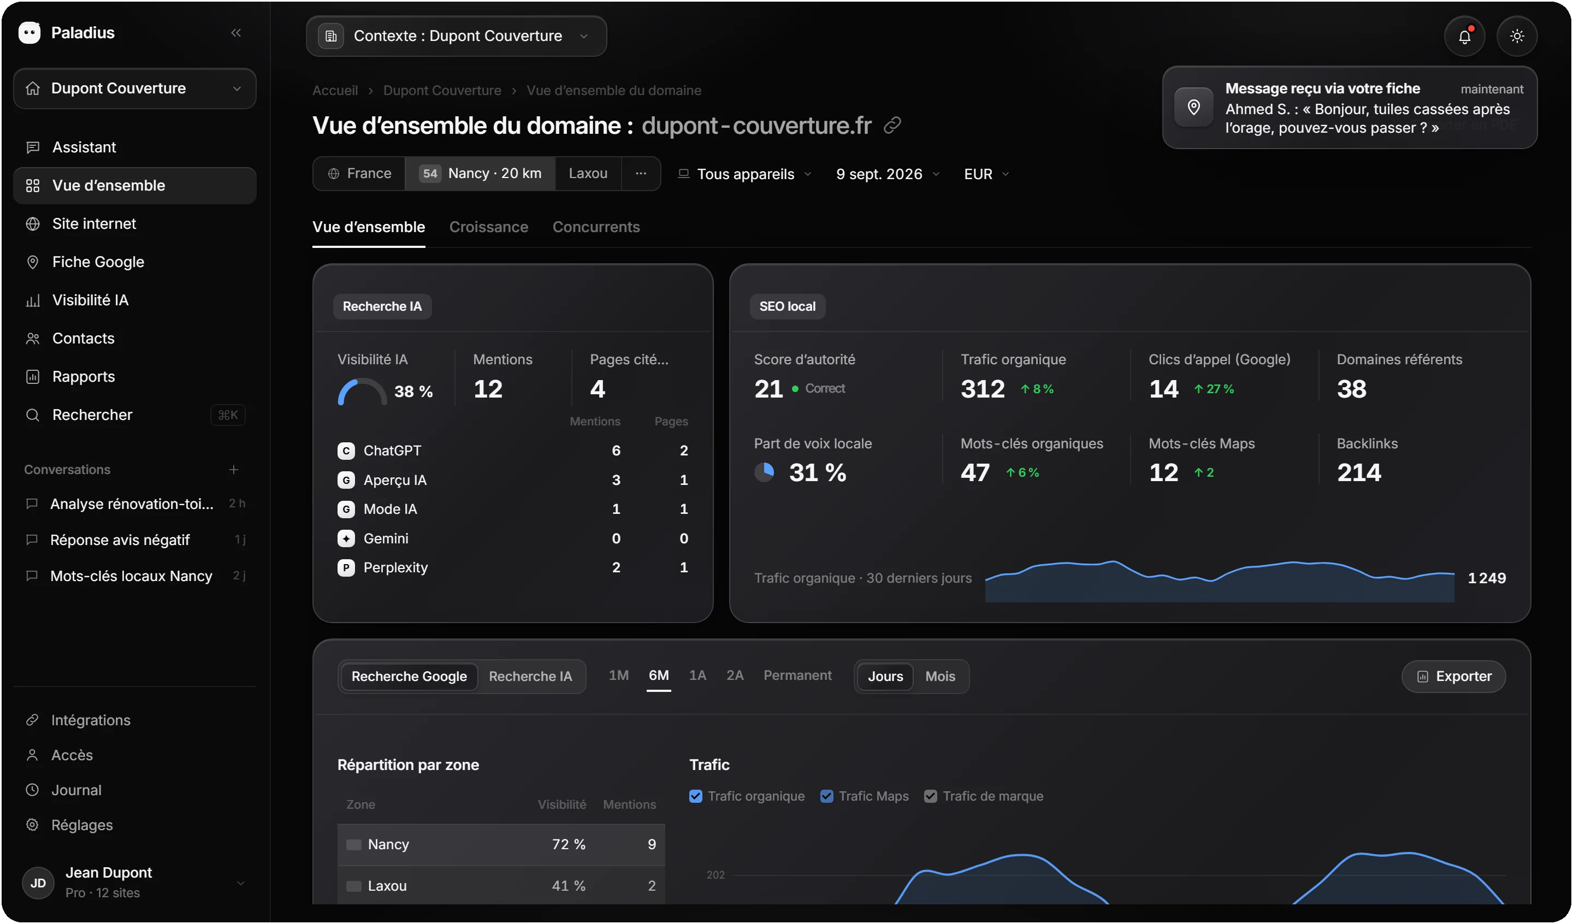The height and width of the screenshot is (924, 1573).
Task: Select the Permanent time range
Action: [x=798, y=676]
